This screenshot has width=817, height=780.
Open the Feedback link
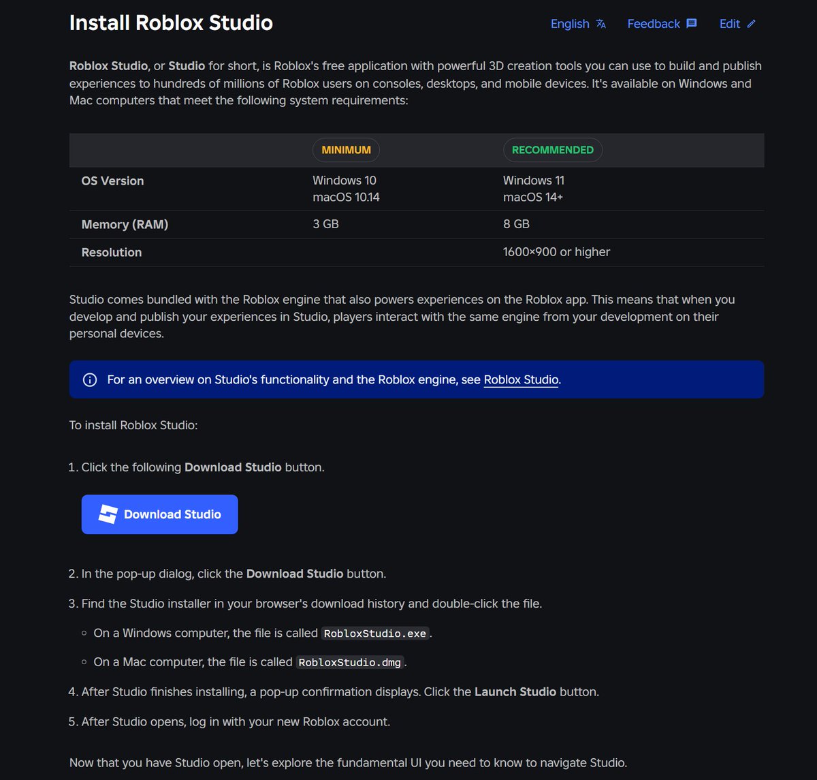point(662,24)
